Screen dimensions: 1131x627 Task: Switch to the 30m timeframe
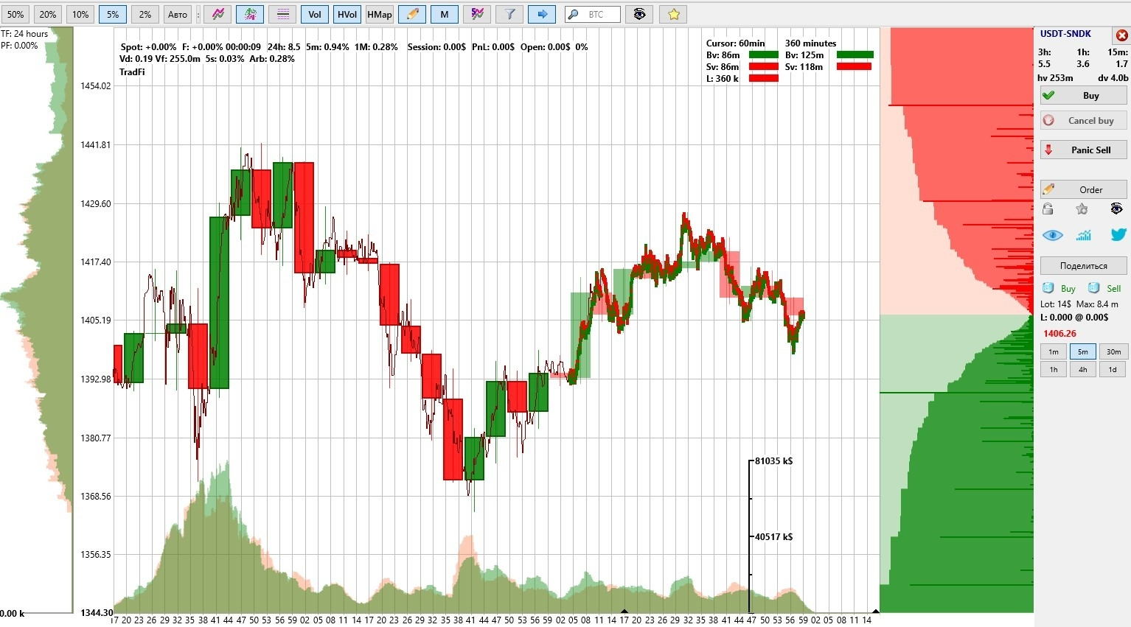(x=1113, y=352)
